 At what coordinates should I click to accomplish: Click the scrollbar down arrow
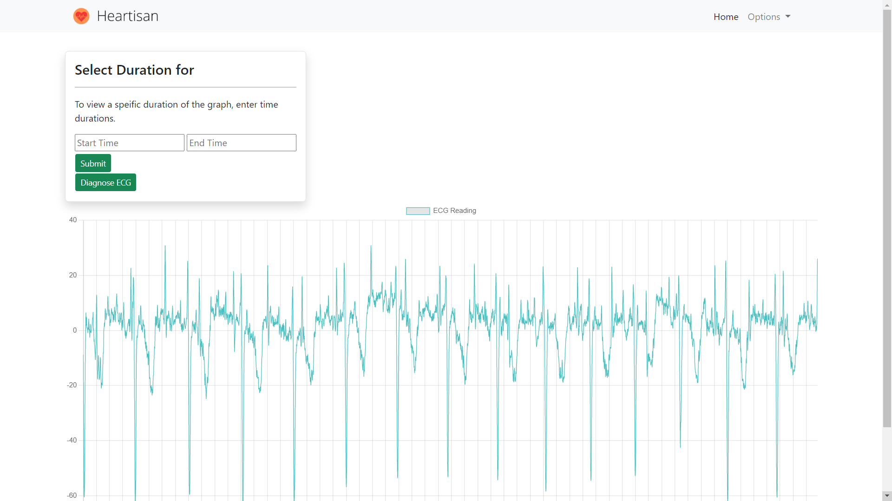(x=887, y=496)
